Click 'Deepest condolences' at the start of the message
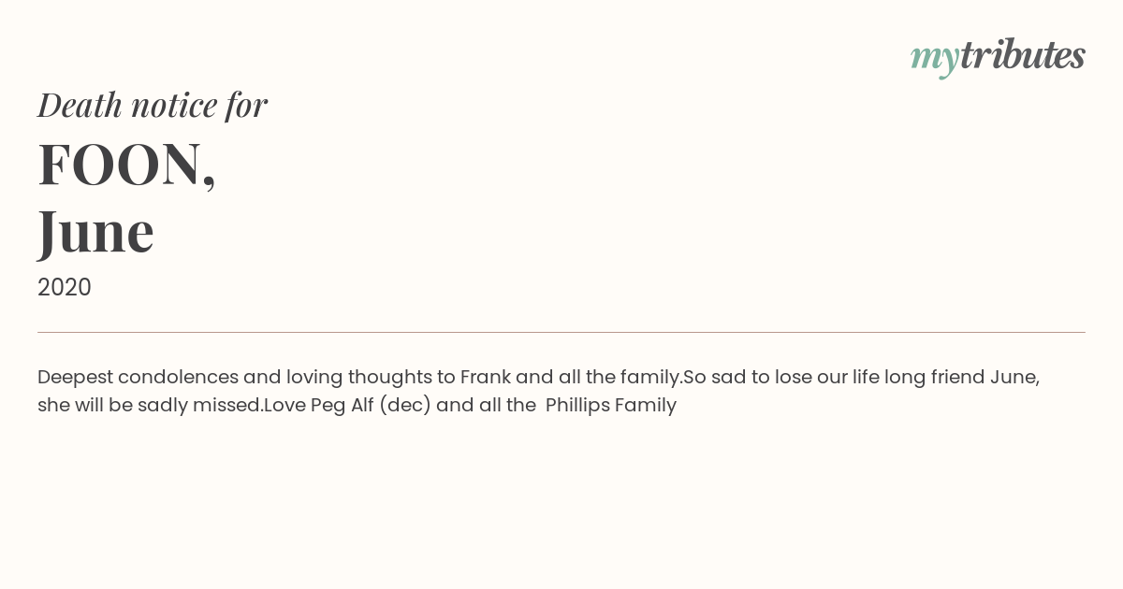Screen dimensions: 1123x589 click(x=138, y=378)
